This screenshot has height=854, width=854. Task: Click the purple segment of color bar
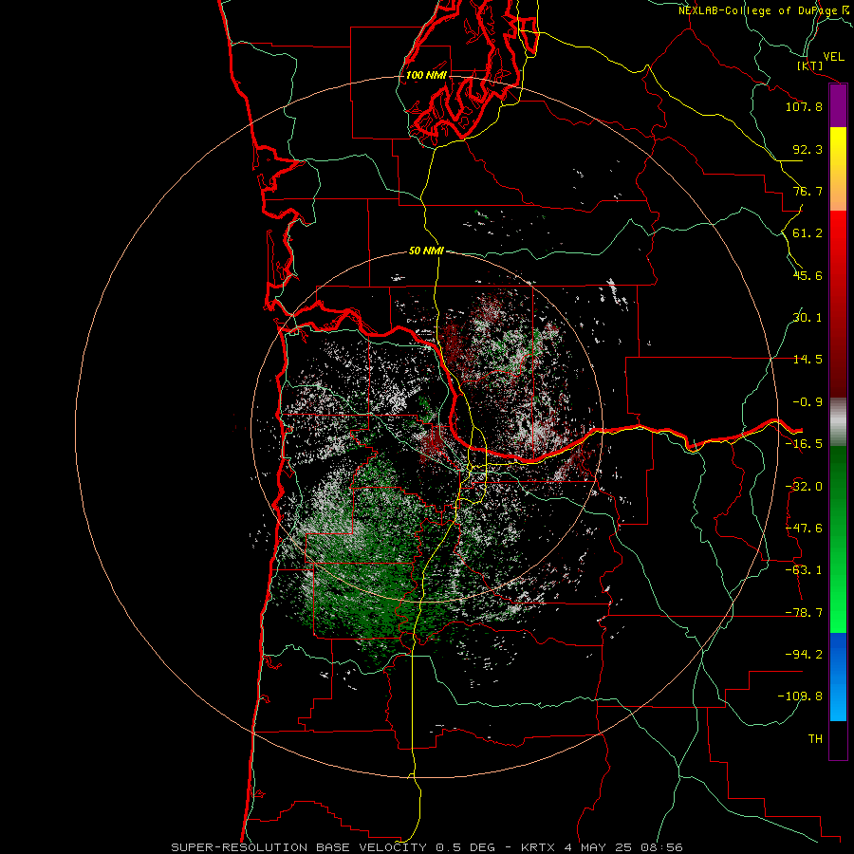click(x=838, y=106)
